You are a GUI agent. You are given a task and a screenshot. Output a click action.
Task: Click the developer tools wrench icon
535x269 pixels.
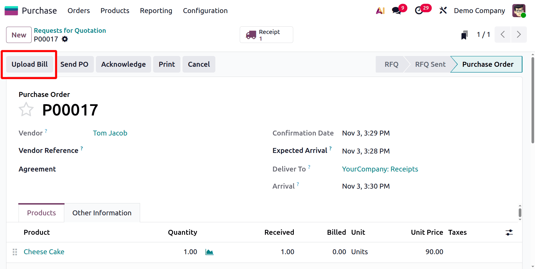[x=443, y=10]
